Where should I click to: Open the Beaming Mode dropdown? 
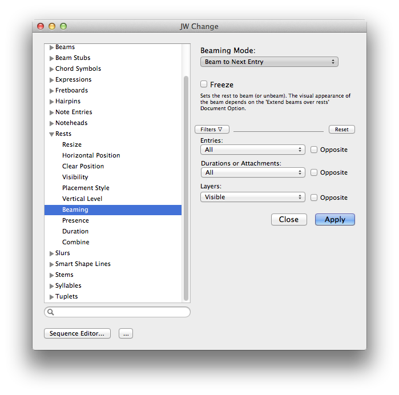(269, 62)
